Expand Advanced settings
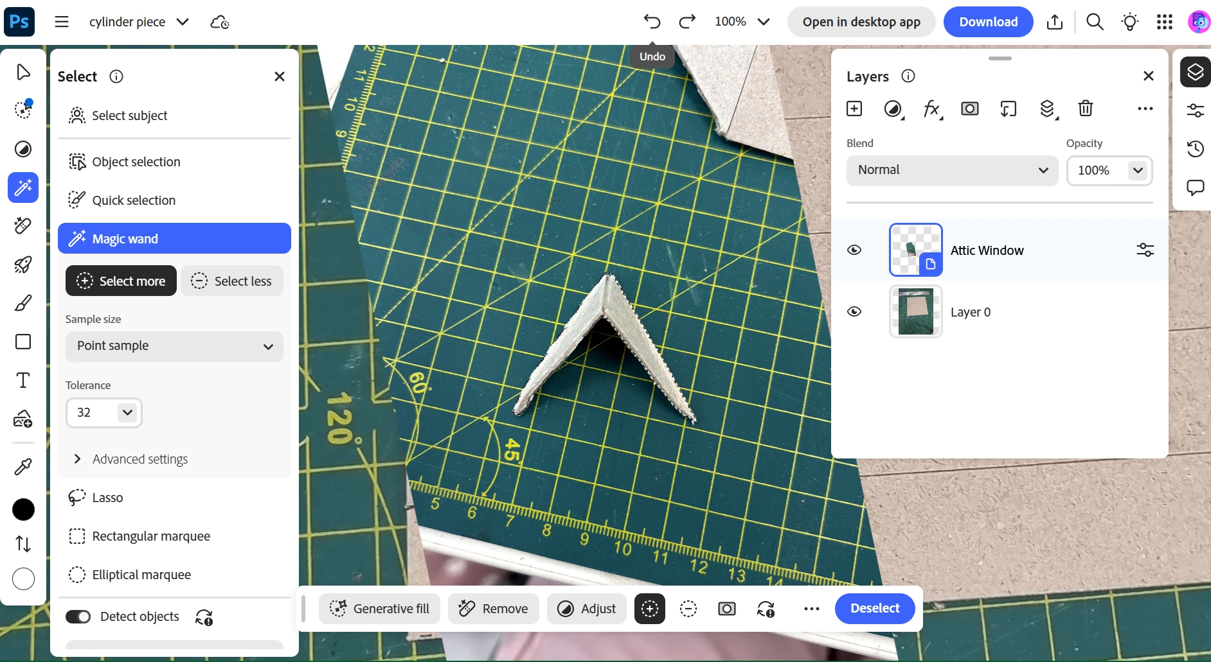The image size is (1211, 662). [132, 459]
